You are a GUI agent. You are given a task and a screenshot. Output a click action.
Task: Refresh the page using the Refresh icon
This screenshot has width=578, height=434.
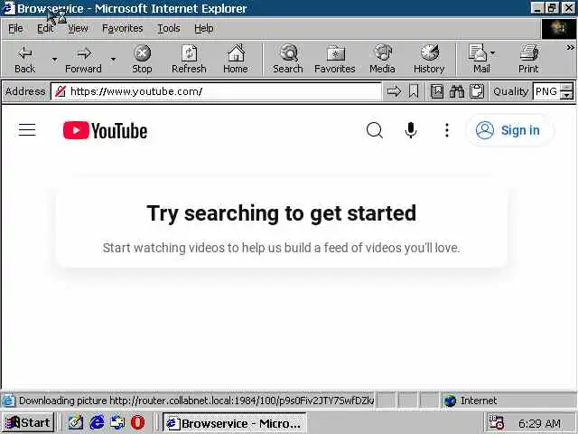tap(189, 59)
